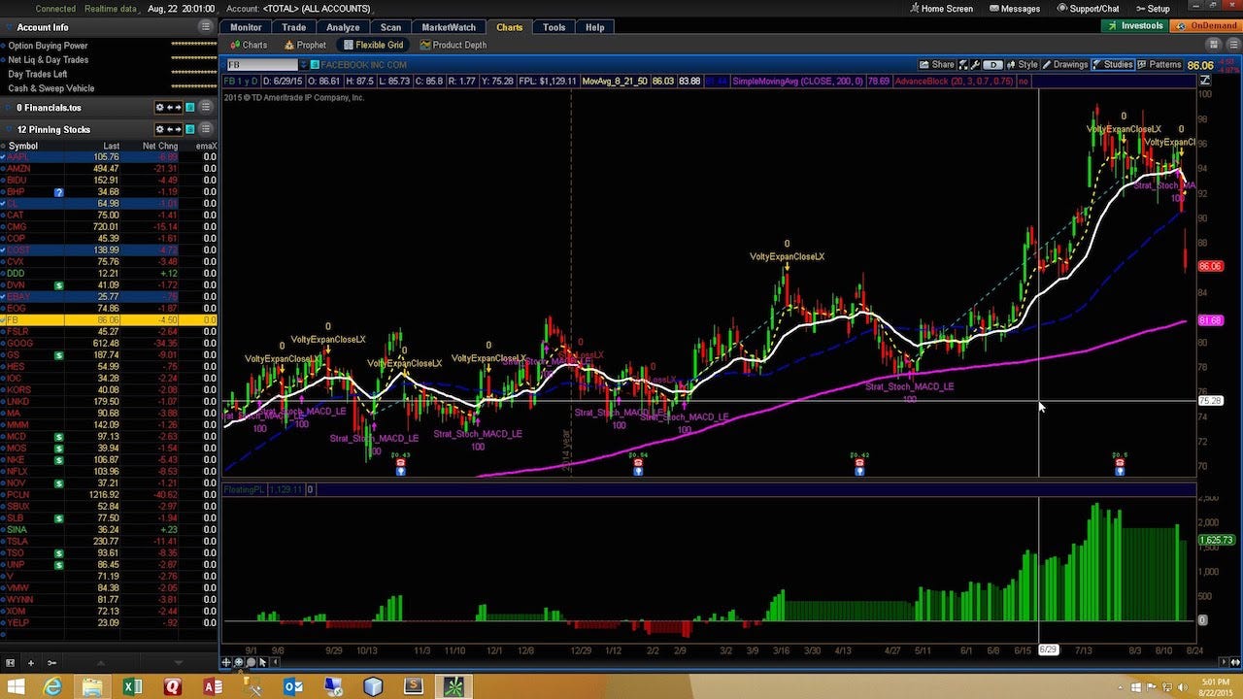Switch to the MarketWatch tab
1243x699 pixels.
(449, 27)
